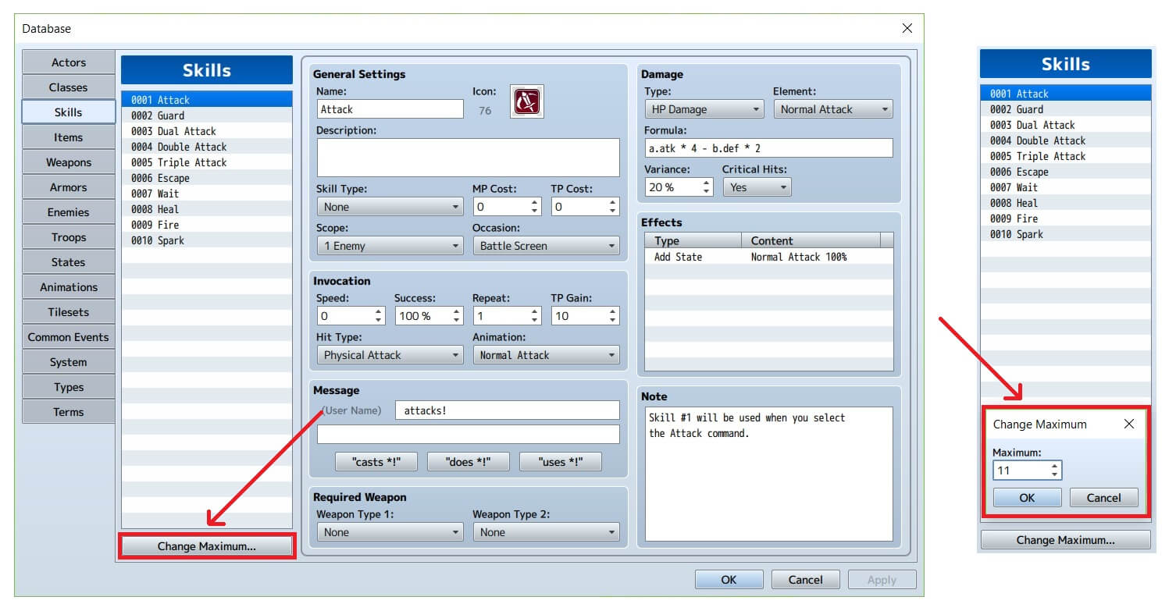Select 0007 Wait in the separate Skills panel

1066,187
